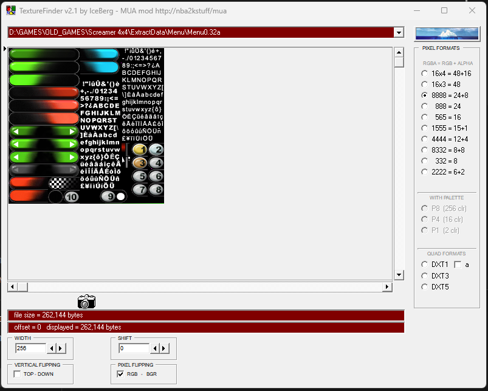Check the DXT1 alpha 'a' checkbox
488x391 pixels.
(458, 265)
